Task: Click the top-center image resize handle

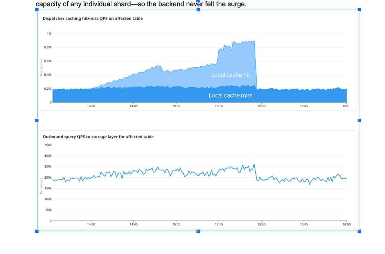Action: (x=198, y=10)
